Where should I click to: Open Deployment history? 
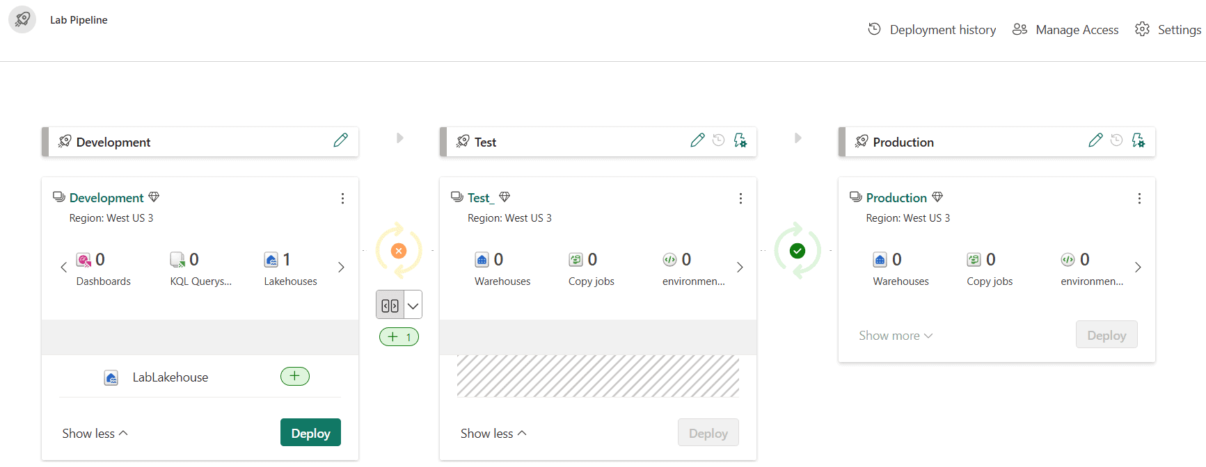(932, 30)
